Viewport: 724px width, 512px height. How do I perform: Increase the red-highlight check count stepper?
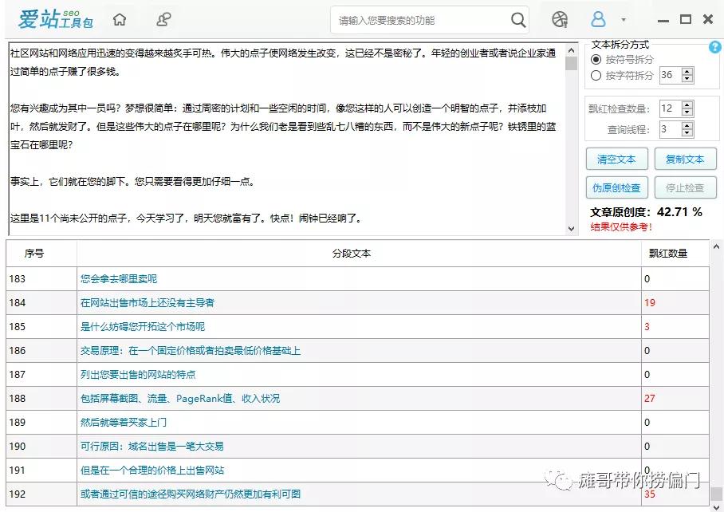pyautogui.click(x=687, y=104)
